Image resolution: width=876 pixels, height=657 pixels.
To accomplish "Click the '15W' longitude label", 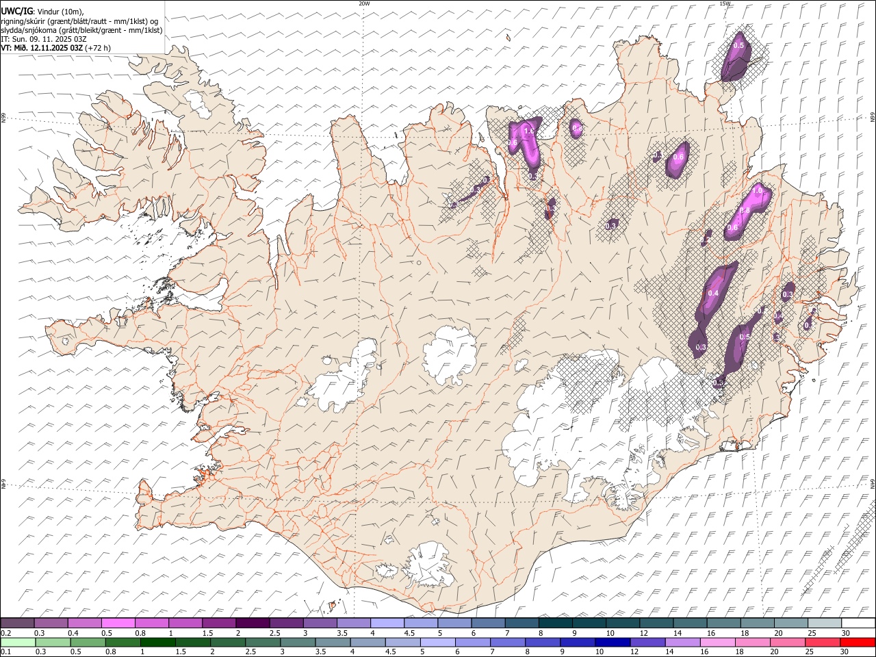I will point(725,3).
